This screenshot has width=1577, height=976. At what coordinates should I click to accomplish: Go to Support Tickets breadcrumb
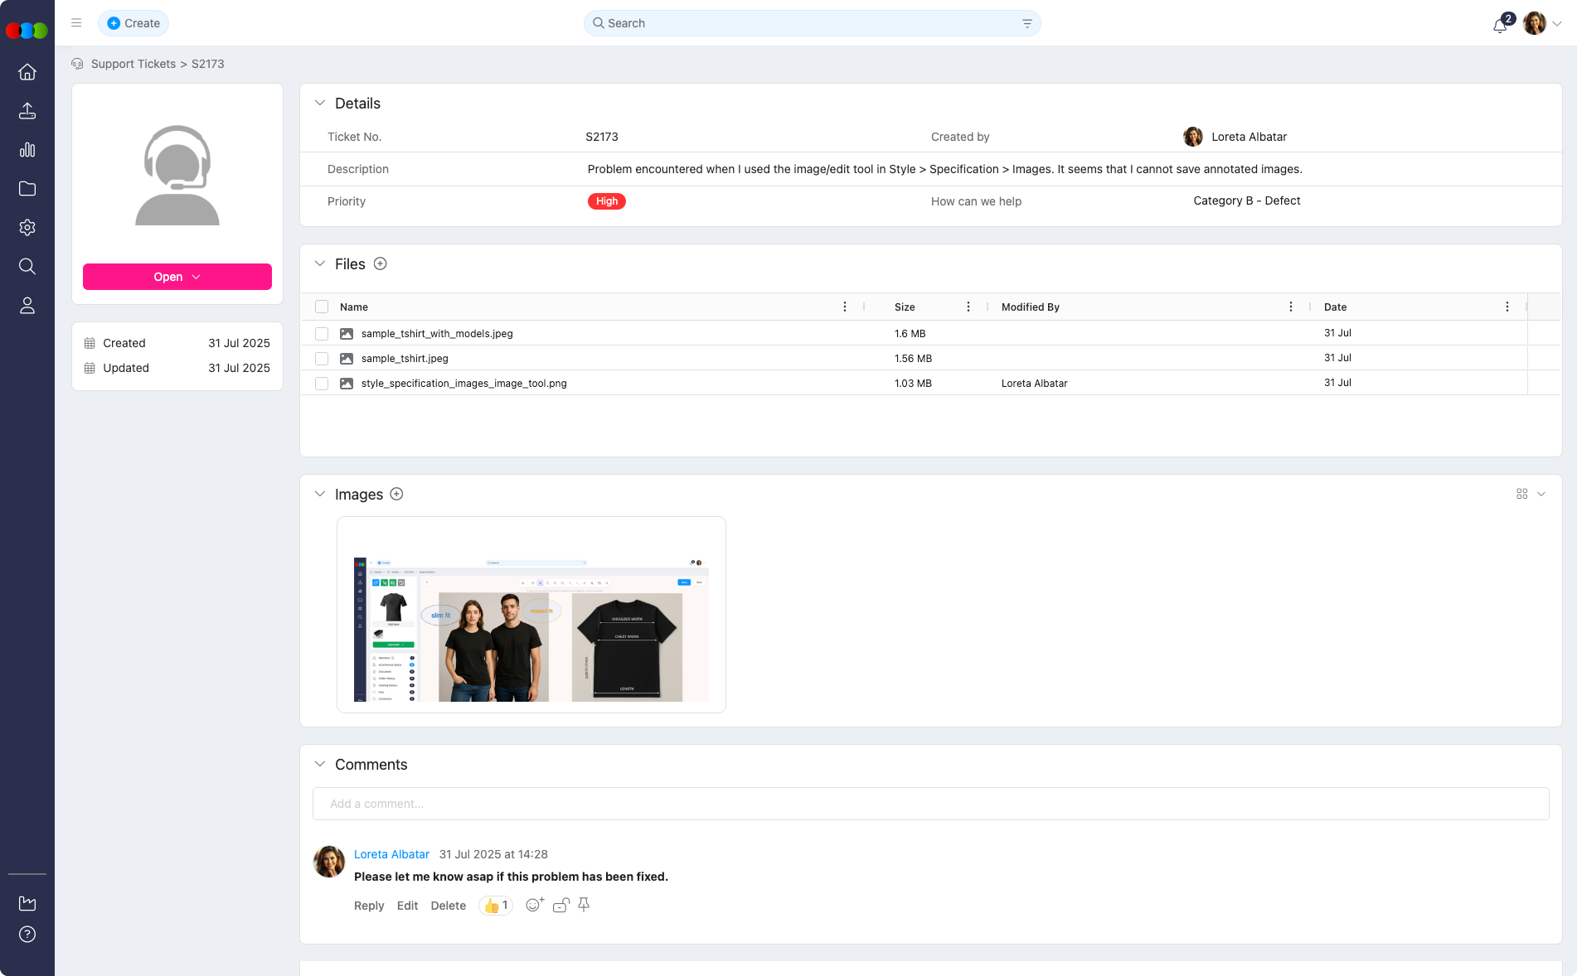point(133,64)
